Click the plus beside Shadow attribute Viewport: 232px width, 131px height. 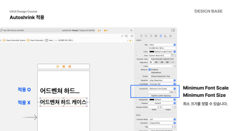pos(136,103)
